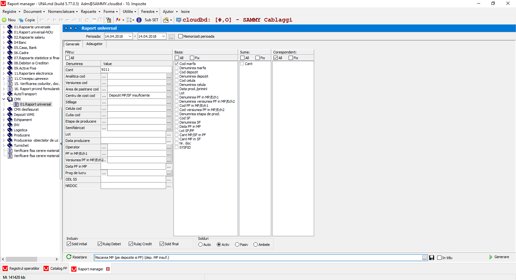Uncheck the Cod marfa checkbox
Screen dimensions: 516x280
(x=177, y=64)
